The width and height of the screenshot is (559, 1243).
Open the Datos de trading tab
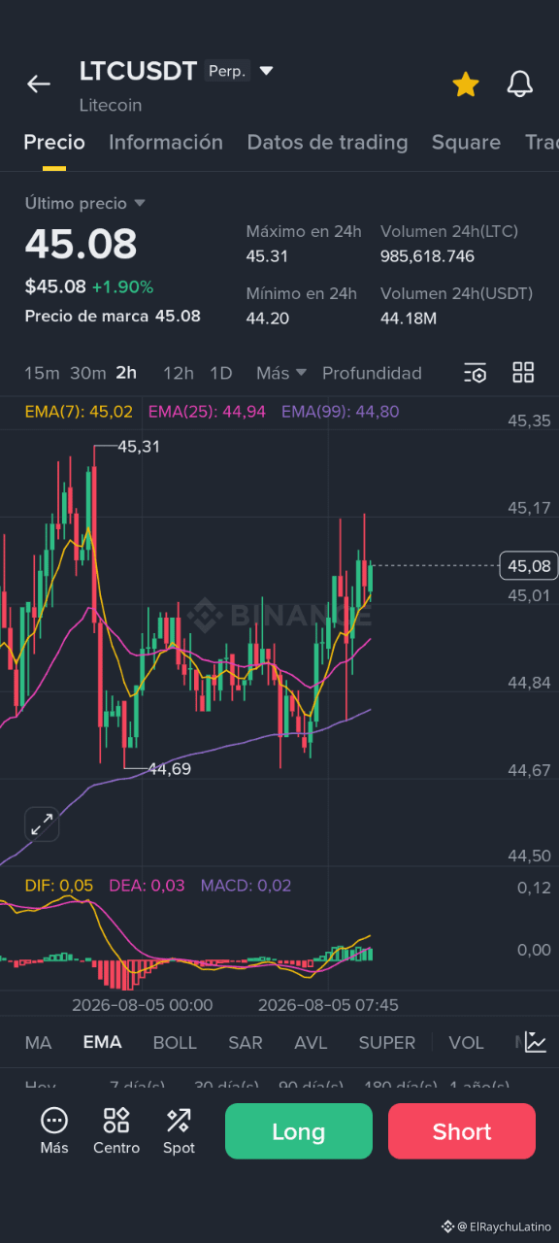[x=327, y=142]
